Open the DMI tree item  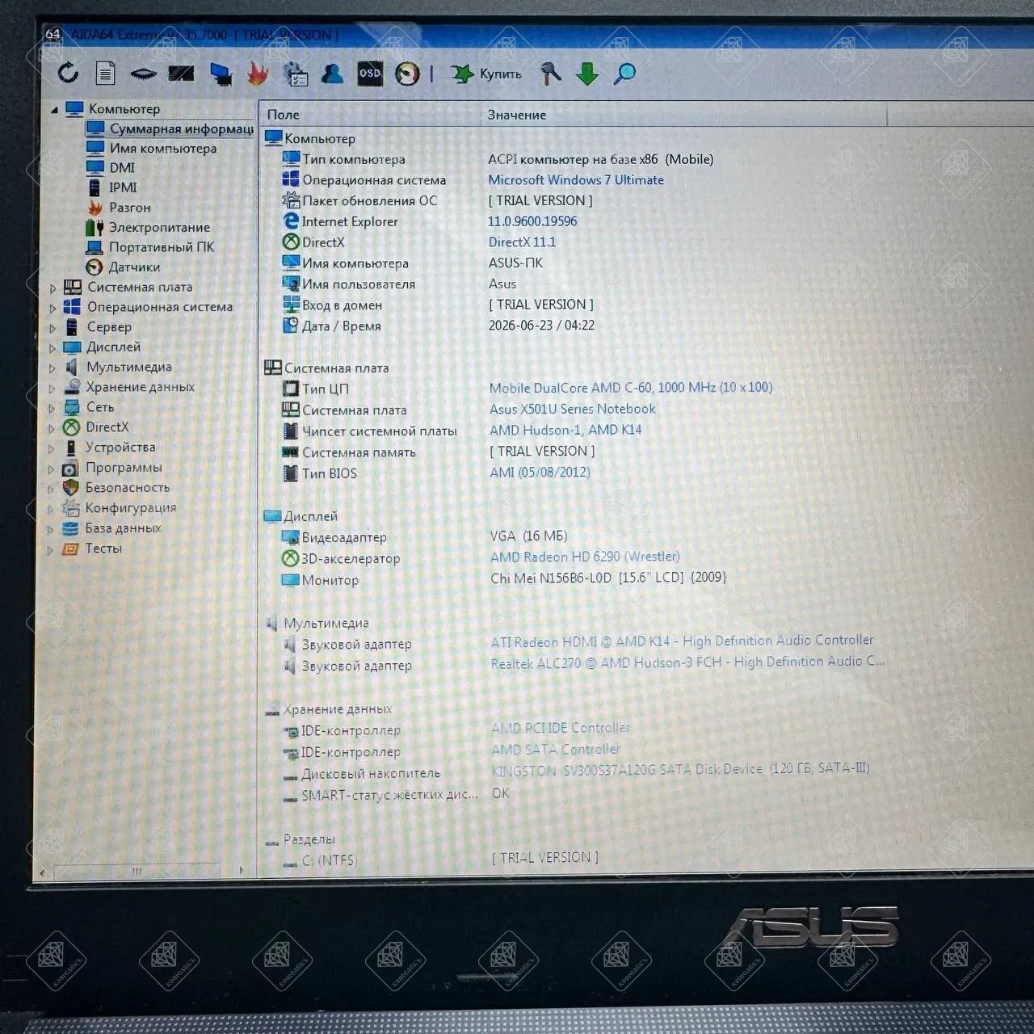pyautogui.click(x=122, y=168)
